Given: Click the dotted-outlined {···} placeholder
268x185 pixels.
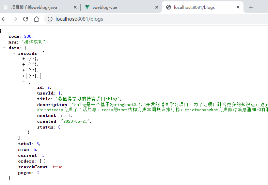Looking at the screenshot, I should click(33, 76).
